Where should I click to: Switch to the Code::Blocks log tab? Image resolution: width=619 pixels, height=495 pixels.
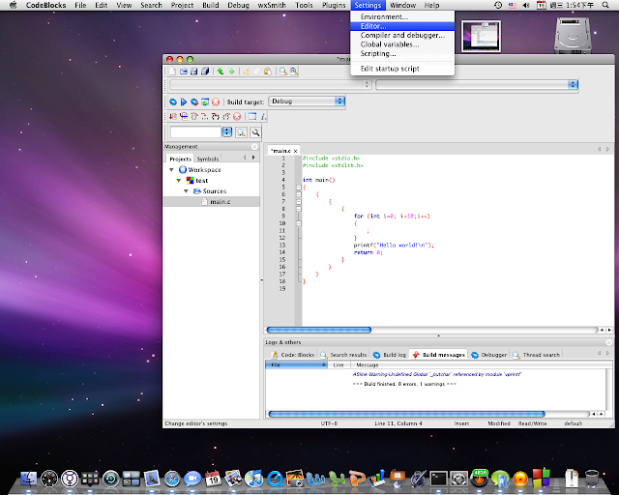click(x=292, y=355)
